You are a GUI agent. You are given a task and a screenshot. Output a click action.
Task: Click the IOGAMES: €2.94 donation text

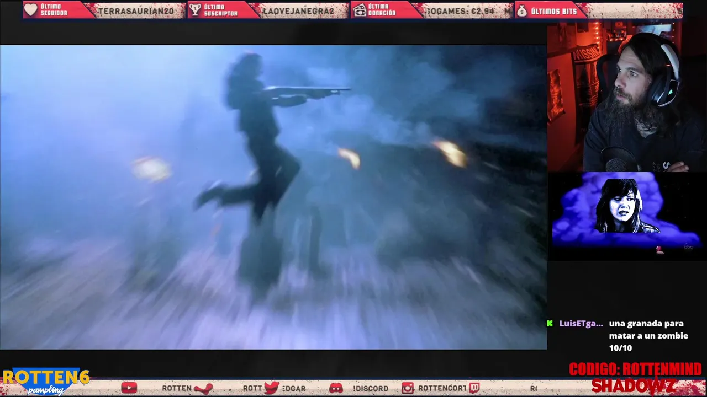pyautogui.click(x=461, y=10)
